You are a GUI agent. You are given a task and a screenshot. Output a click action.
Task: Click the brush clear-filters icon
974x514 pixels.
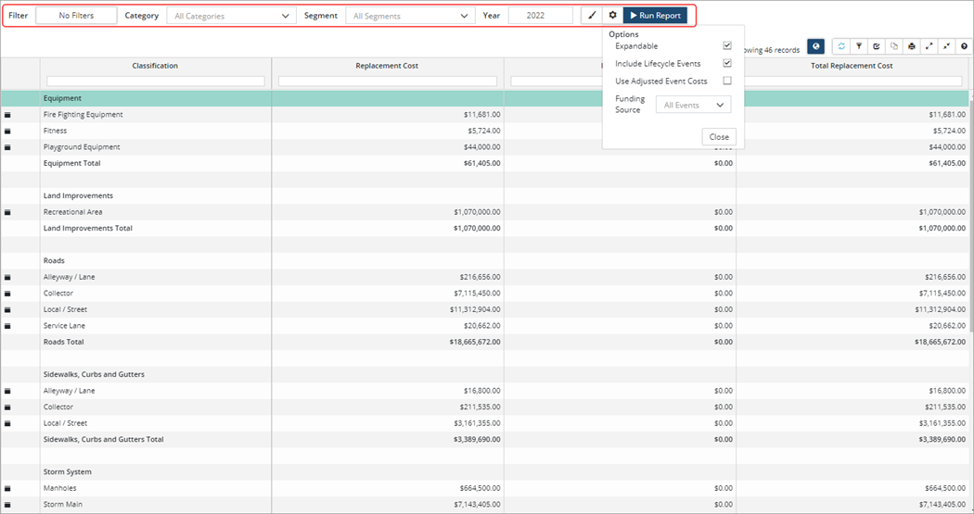tap(592, 16)
